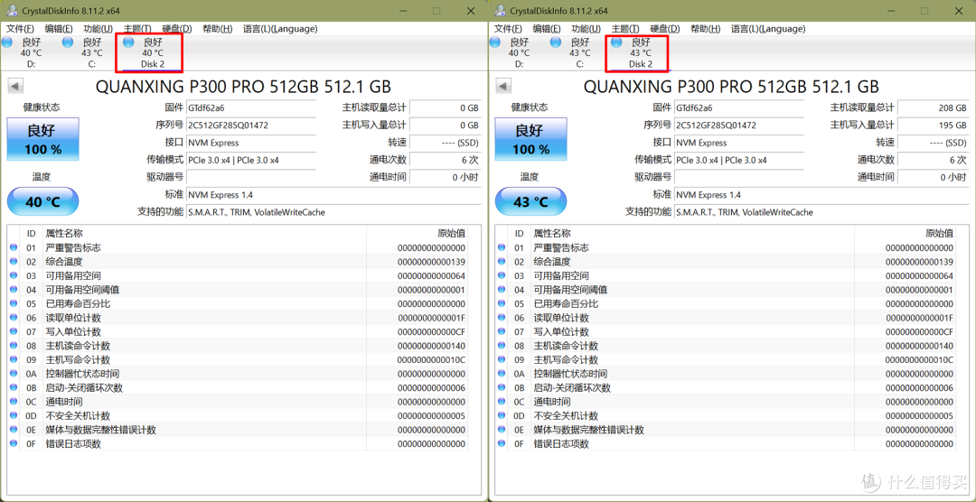The image size is (976, 502).
Task: Click ID column header in left window
Action: (32, 233)
